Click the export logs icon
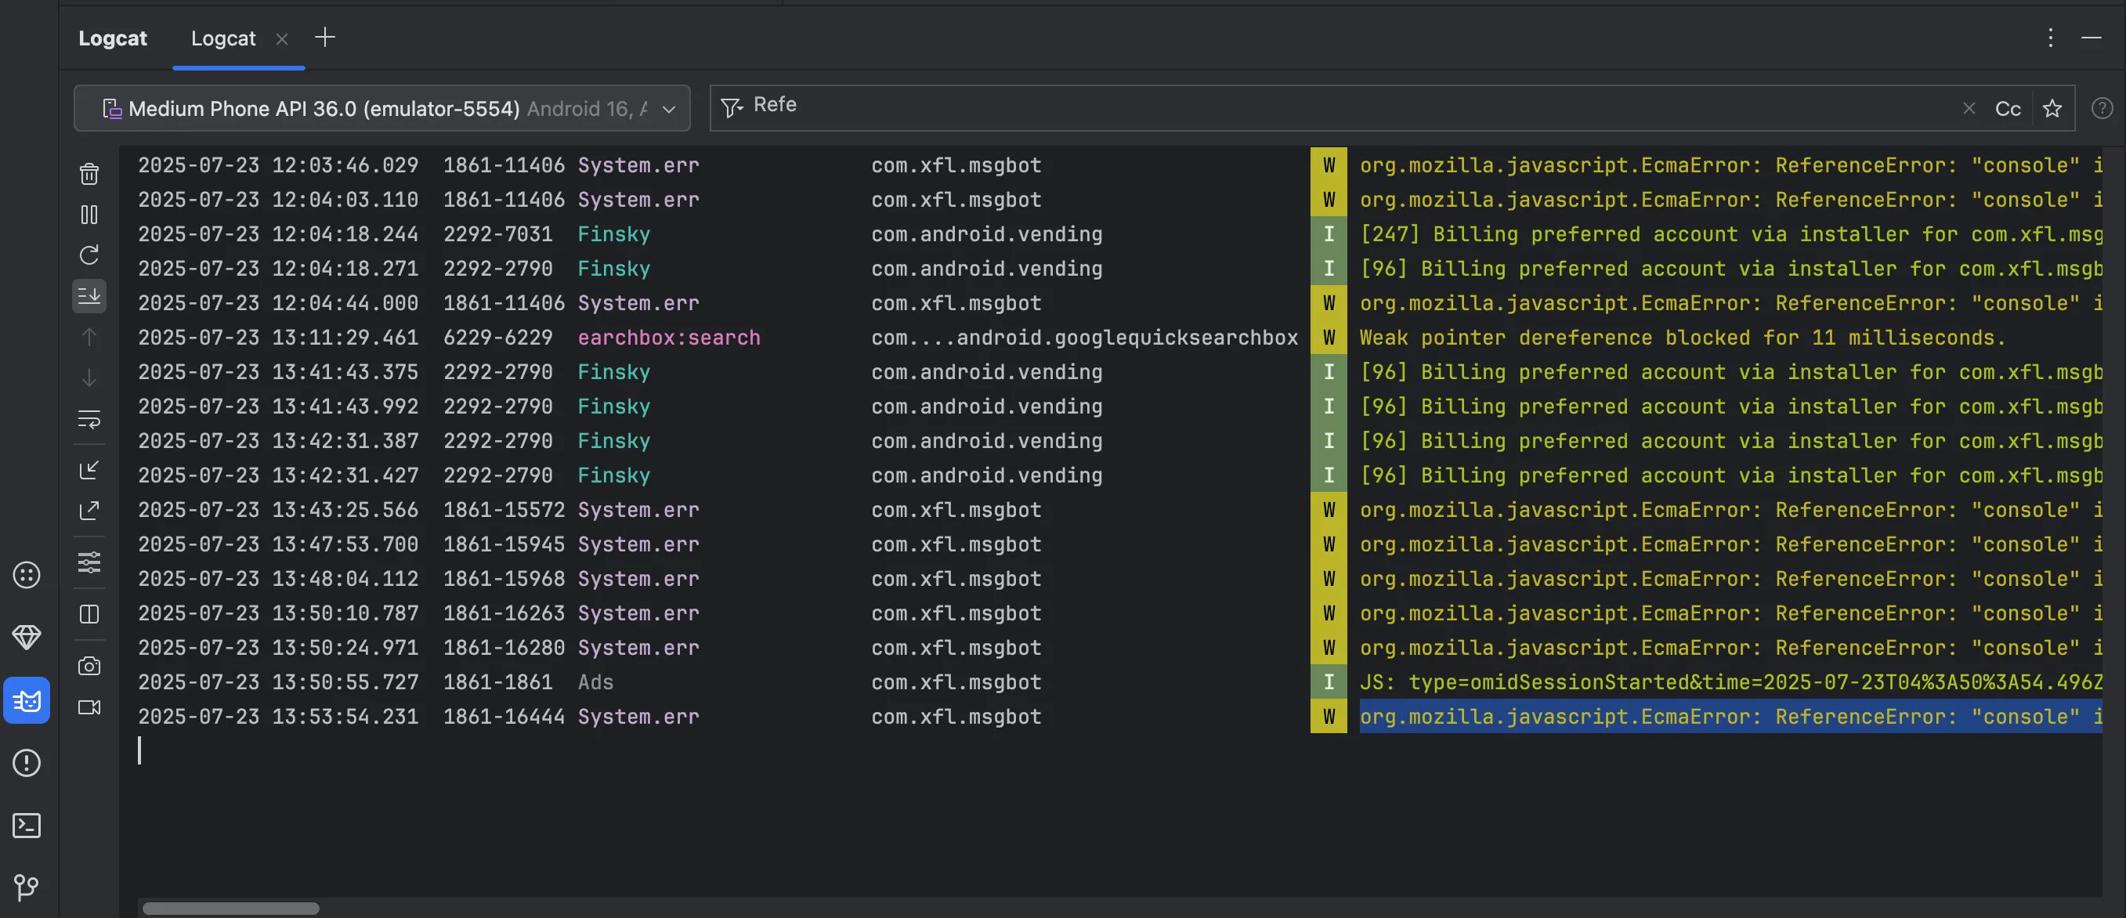Screen dimensions: 2126x918 89,511
